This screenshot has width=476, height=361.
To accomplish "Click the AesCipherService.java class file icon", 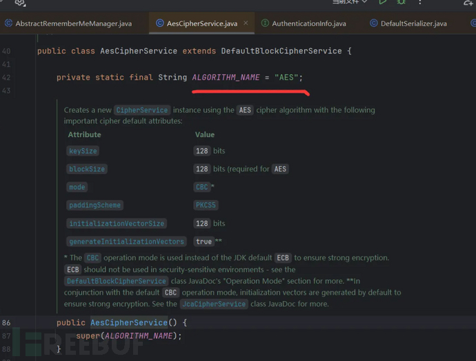I will point(160,23).
